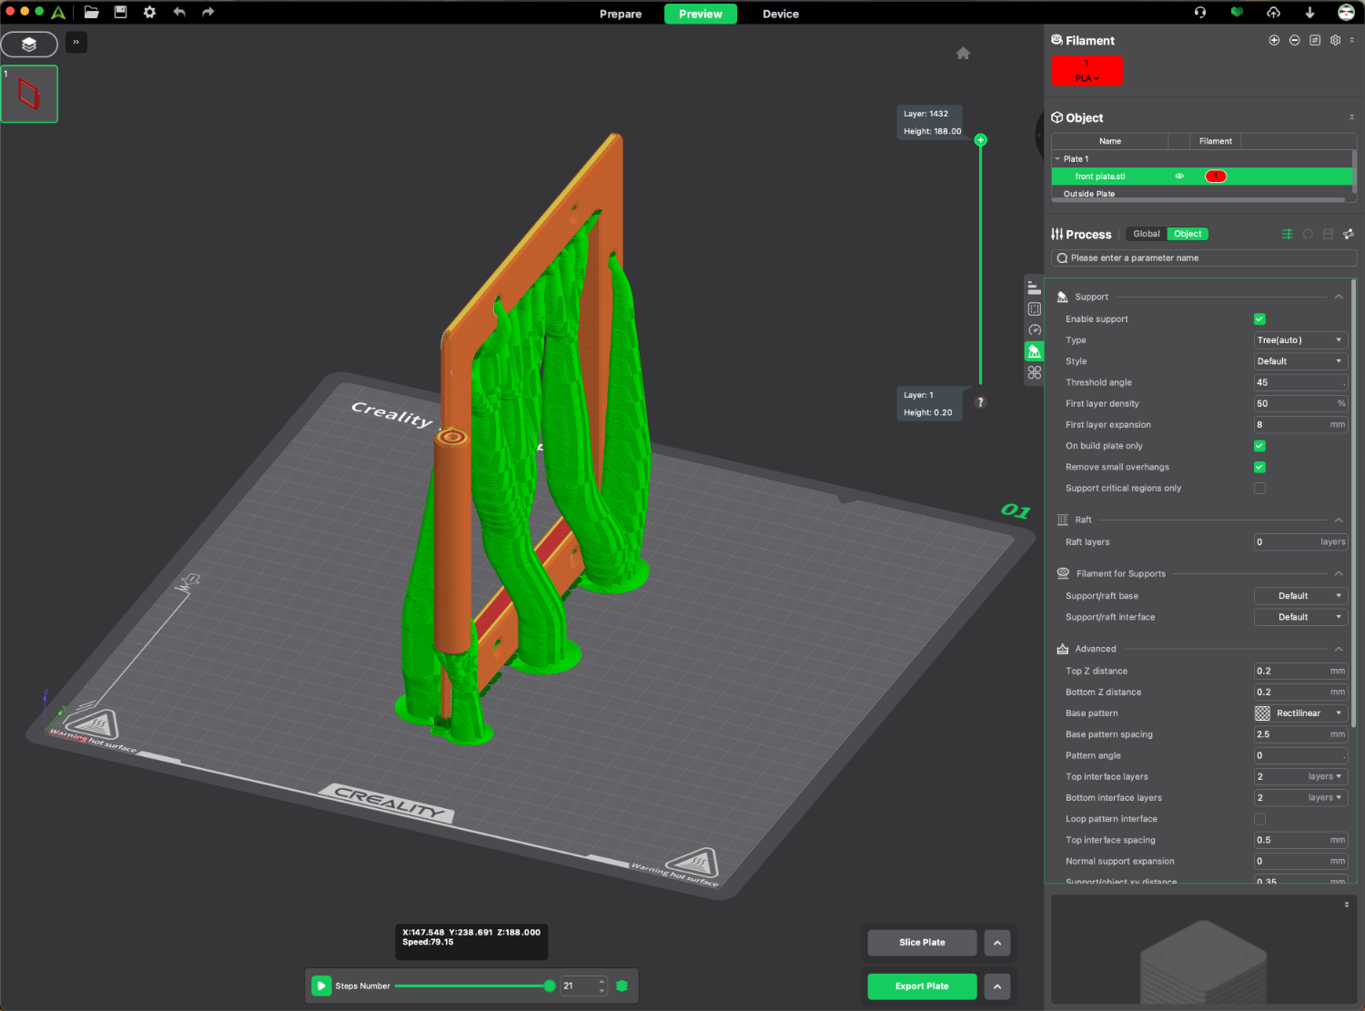Image resolution: width=1365 pixels, height=1011 pixels.
Task: Switch to the Prepare tab
Action: click(x=621, y=14)
